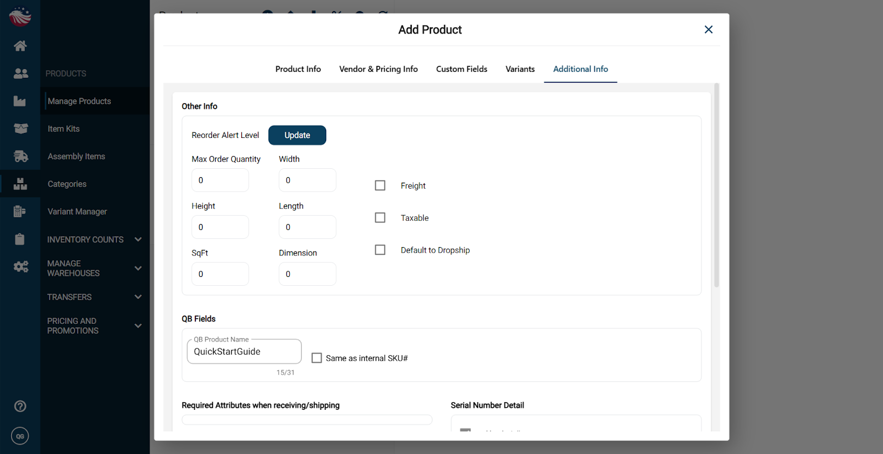Click the home icon in sidebar

pyautogui.click(x=20, y=46)
